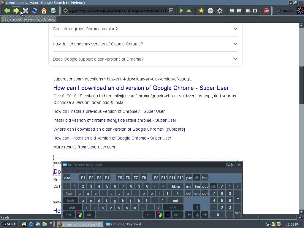Click the green Go play arrow
The image size is (304, 228).
pos(181,11)
